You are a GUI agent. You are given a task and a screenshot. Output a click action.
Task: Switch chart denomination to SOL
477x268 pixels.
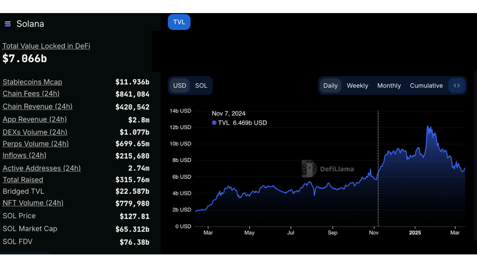click(x=201, y=86)
